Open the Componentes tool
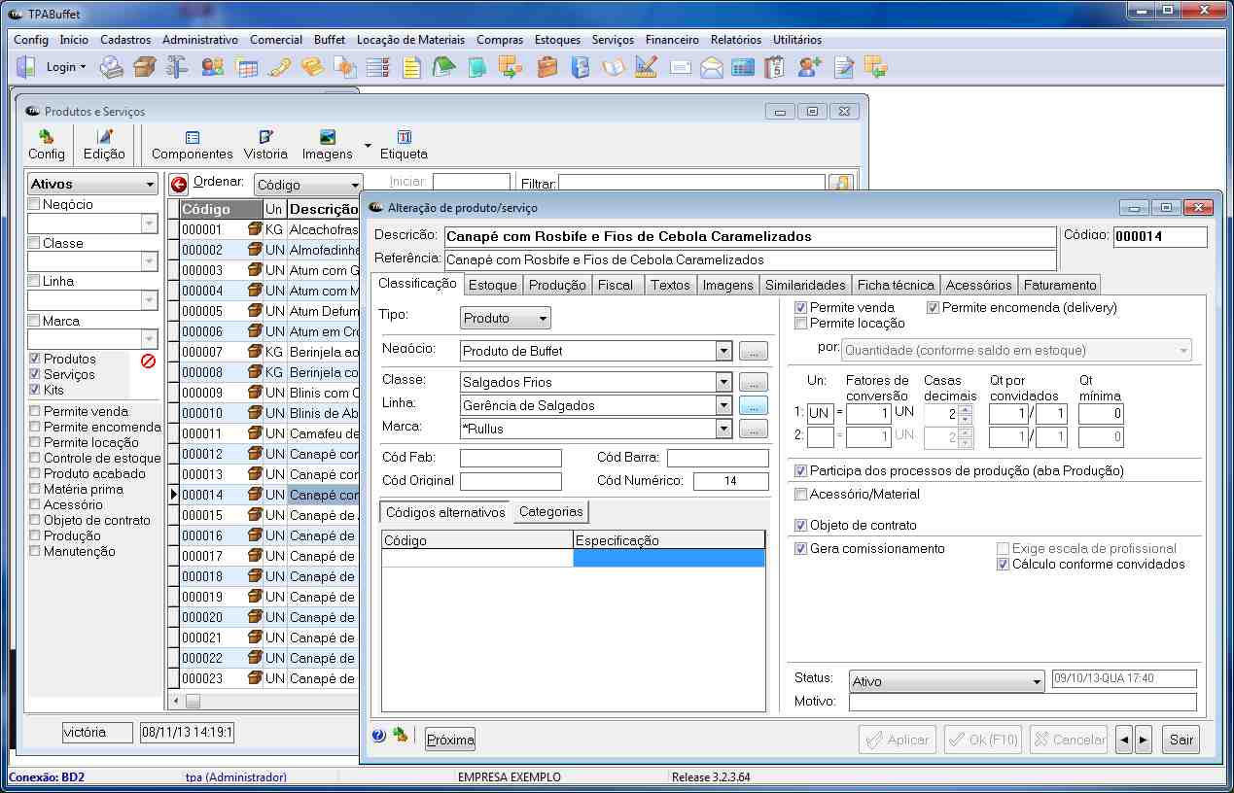This screenshot has height=793, width=1234. (192, 145)
